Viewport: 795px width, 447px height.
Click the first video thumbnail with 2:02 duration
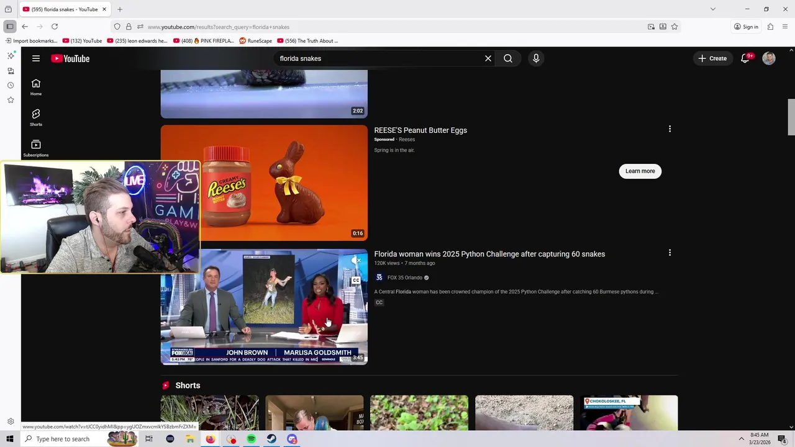[x=264, y=94]
